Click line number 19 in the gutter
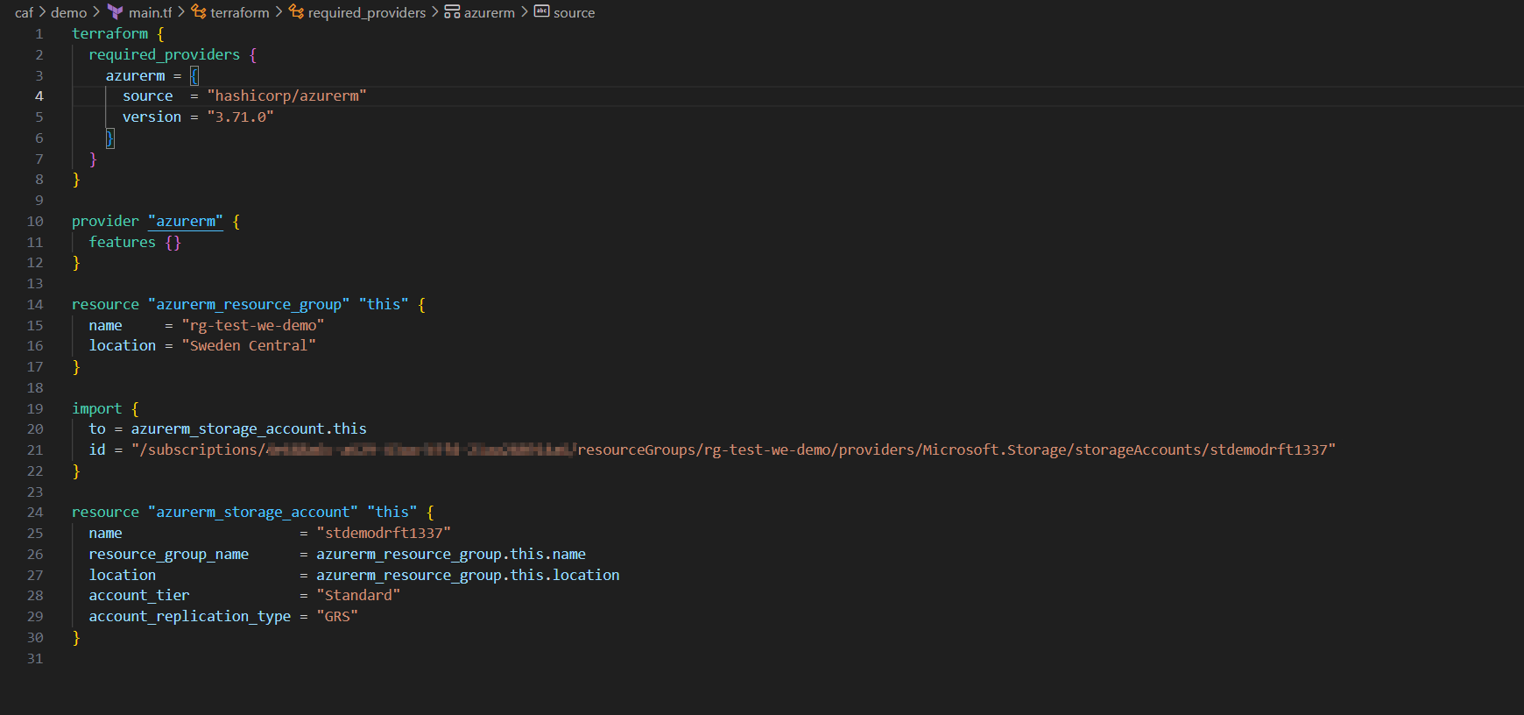Image resolution: width=1524 pixels, height=715 pixels. [x=35, y=409]
